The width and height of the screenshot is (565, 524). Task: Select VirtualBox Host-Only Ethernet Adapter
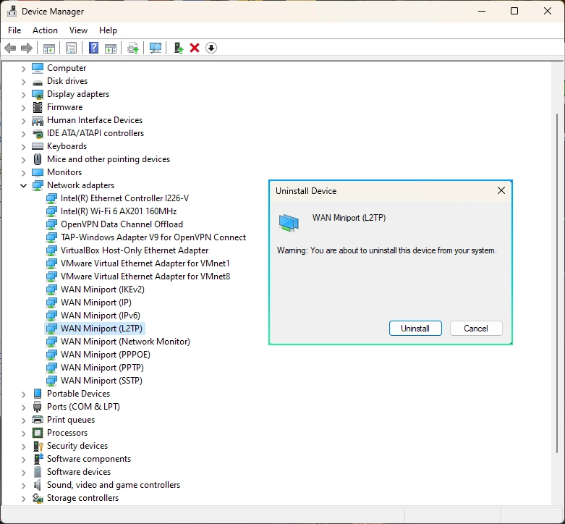point(135,250)
